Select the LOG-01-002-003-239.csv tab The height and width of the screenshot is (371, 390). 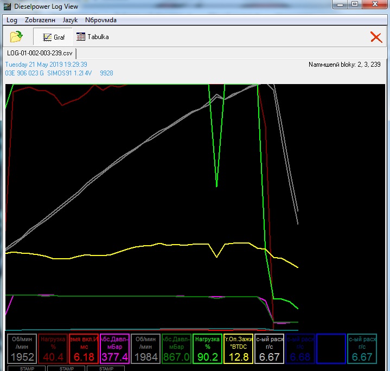pyautogui.click(x=39, y=53)
